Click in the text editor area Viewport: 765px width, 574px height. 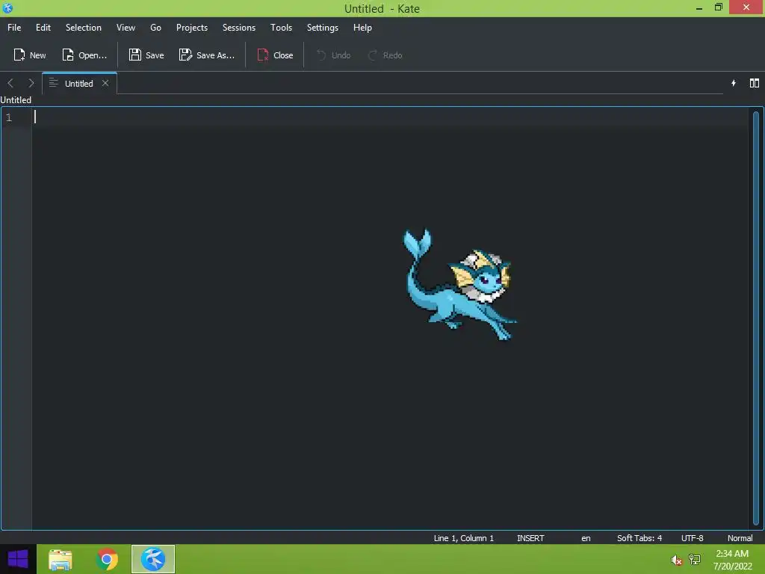click(390, 318)
